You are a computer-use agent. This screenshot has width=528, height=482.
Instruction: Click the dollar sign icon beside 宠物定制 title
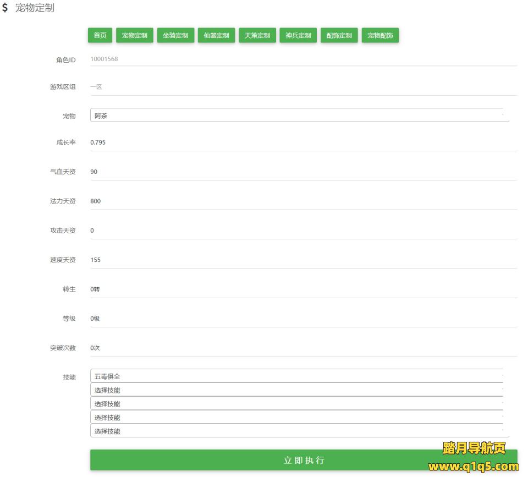(5, 9)
